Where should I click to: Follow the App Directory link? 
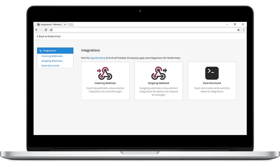tap(98, 58)
